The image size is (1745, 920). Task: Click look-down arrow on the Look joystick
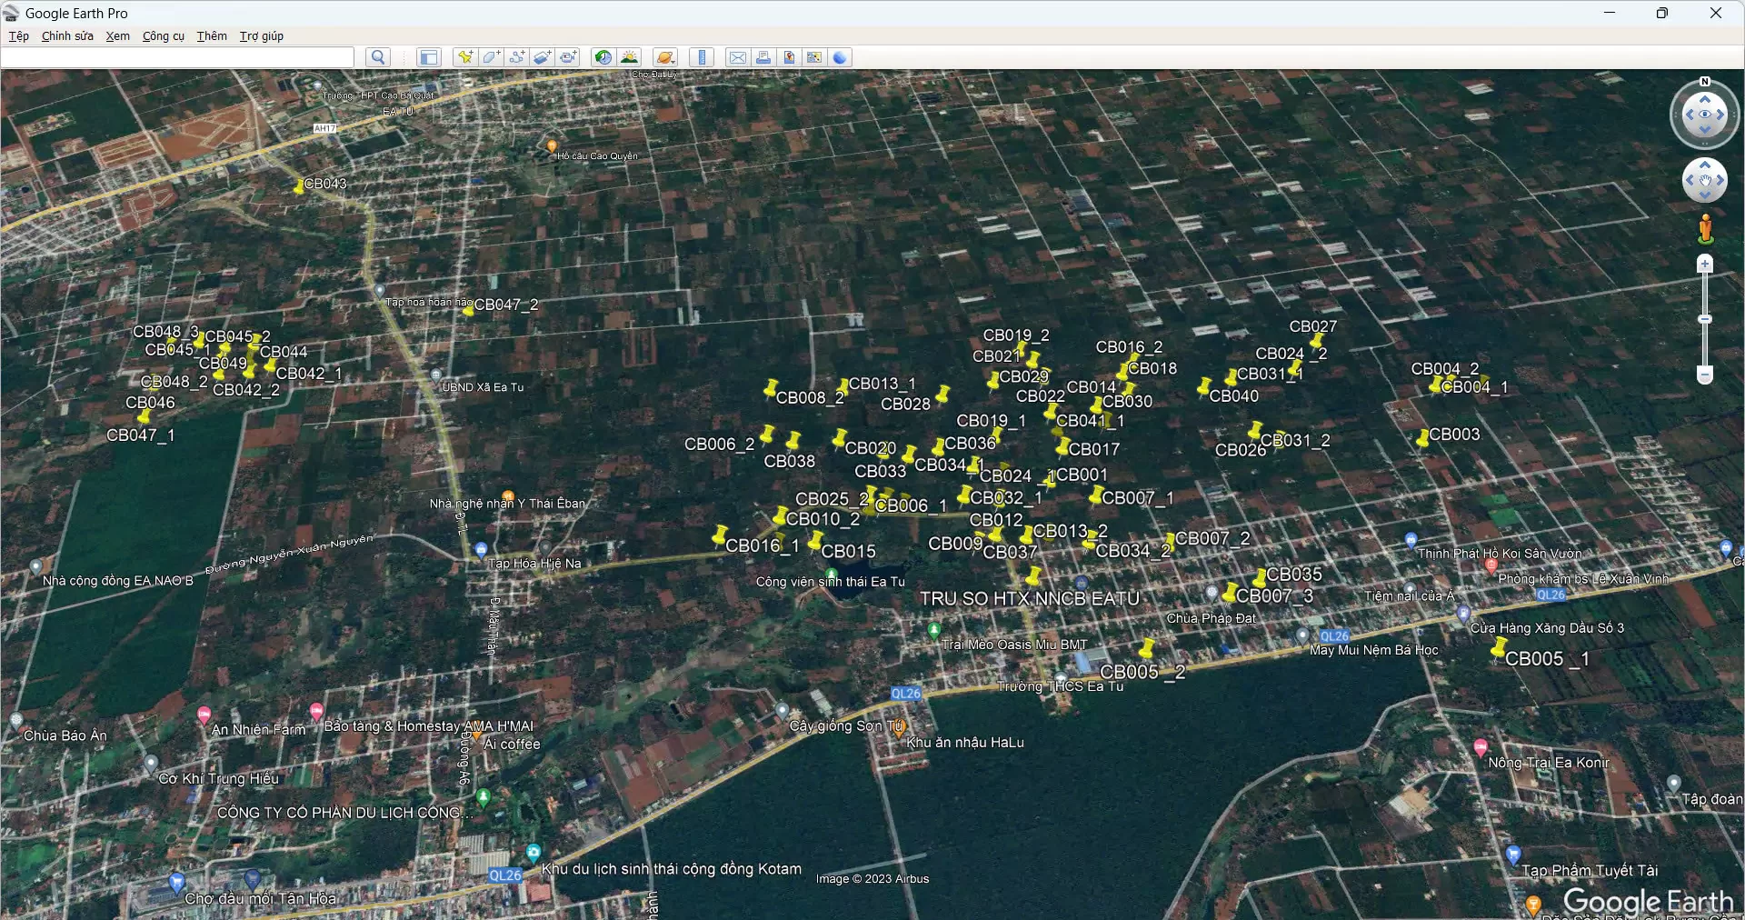tap(1705, 131)
